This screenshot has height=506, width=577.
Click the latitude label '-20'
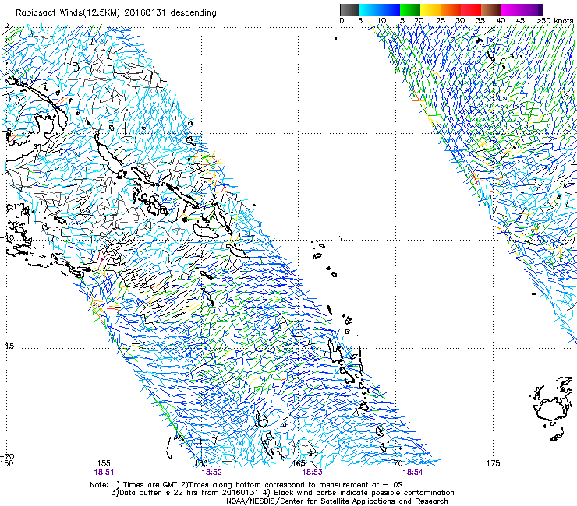point(7,457)
